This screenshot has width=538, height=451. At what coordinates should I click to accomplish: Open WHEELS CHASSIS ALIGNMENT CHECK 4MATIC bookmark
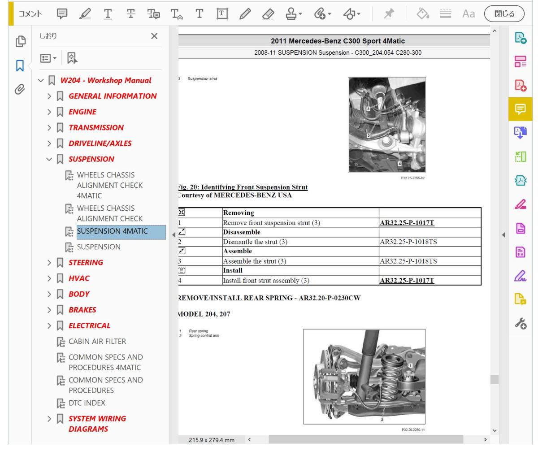click(x=110, y=185)
